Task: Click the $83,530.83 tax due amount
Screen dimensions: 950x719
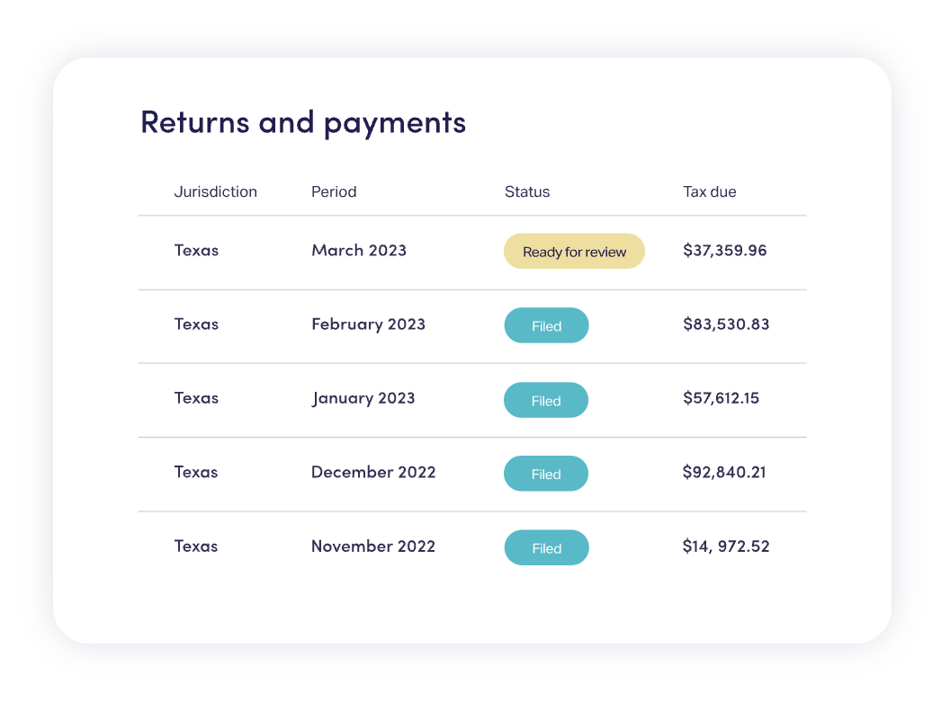Action: 726,324
